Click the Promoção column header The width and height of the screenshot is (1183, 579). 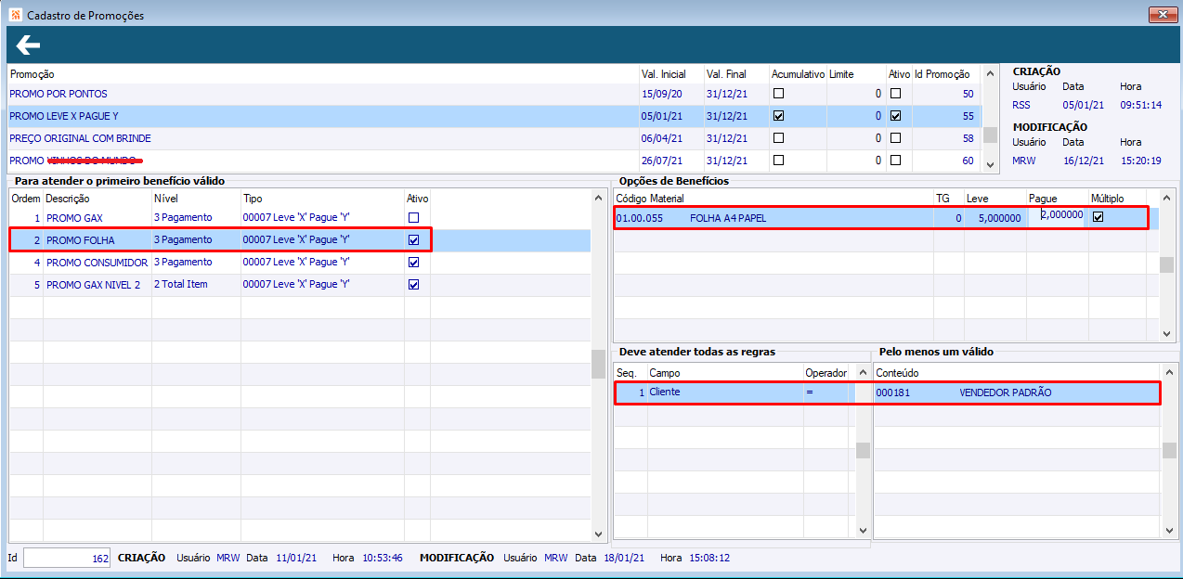(x=32, y=74)
